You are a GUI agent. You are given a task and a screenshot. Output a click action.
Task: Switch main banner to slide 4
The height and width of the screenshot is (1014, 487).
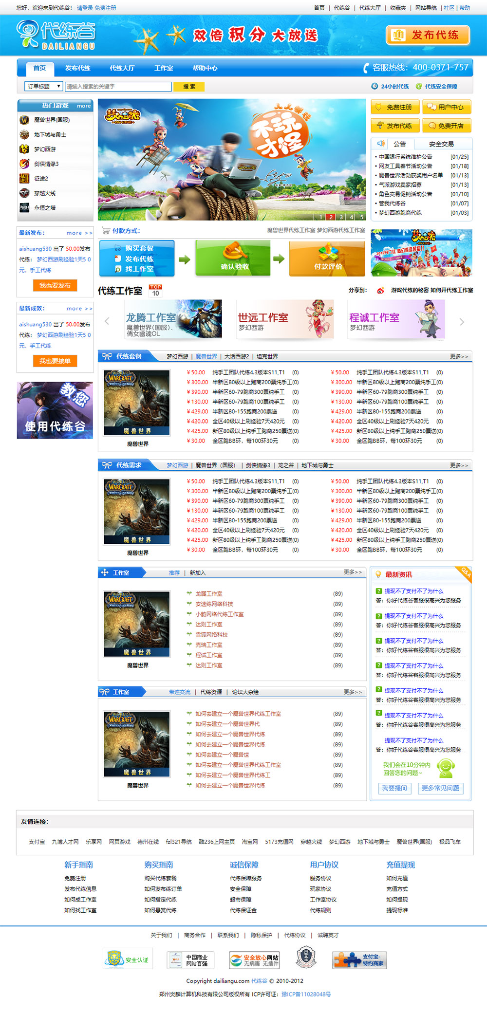(x=351, y=217)
